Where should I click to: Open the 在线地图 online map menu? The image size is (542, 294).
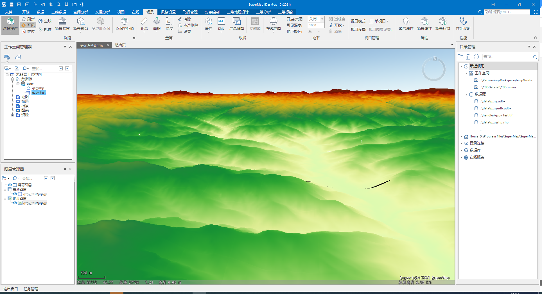click(x=274, y=25)
